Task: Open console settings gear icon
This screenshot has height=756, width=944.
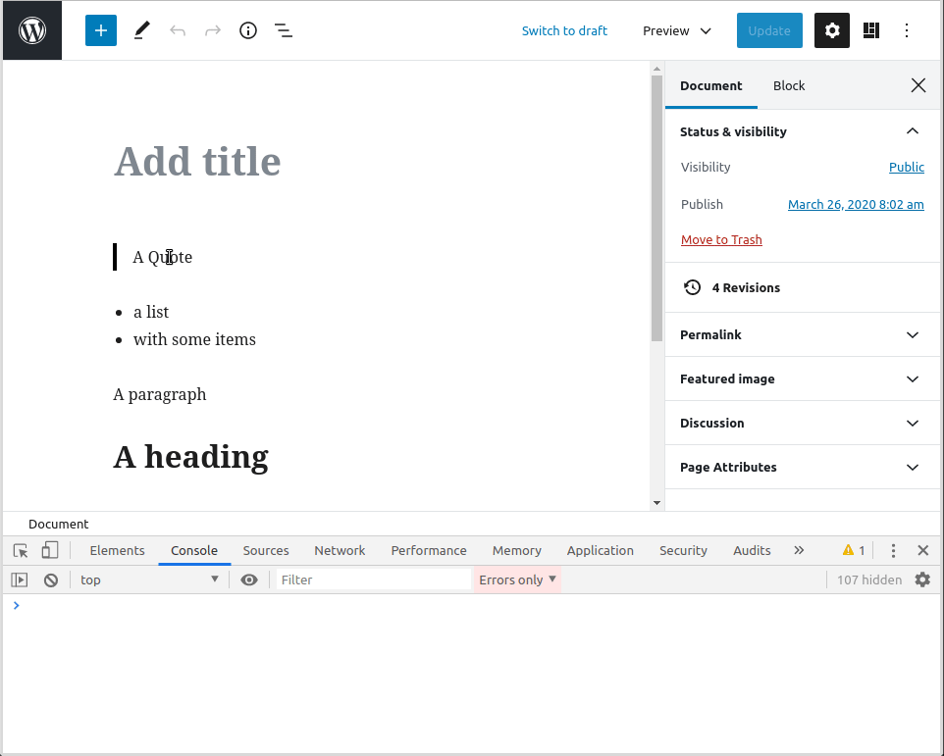Action: (x=922, y=580)
